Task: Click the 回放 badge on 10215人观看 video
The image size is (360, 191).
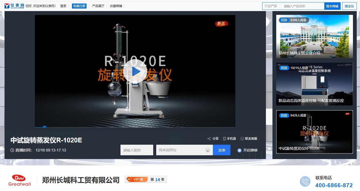Action: pos(284,68)
